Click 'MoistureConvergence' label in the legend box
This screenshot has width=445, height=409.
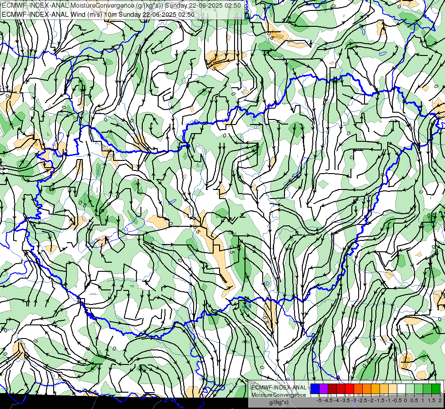click(279, 395)
